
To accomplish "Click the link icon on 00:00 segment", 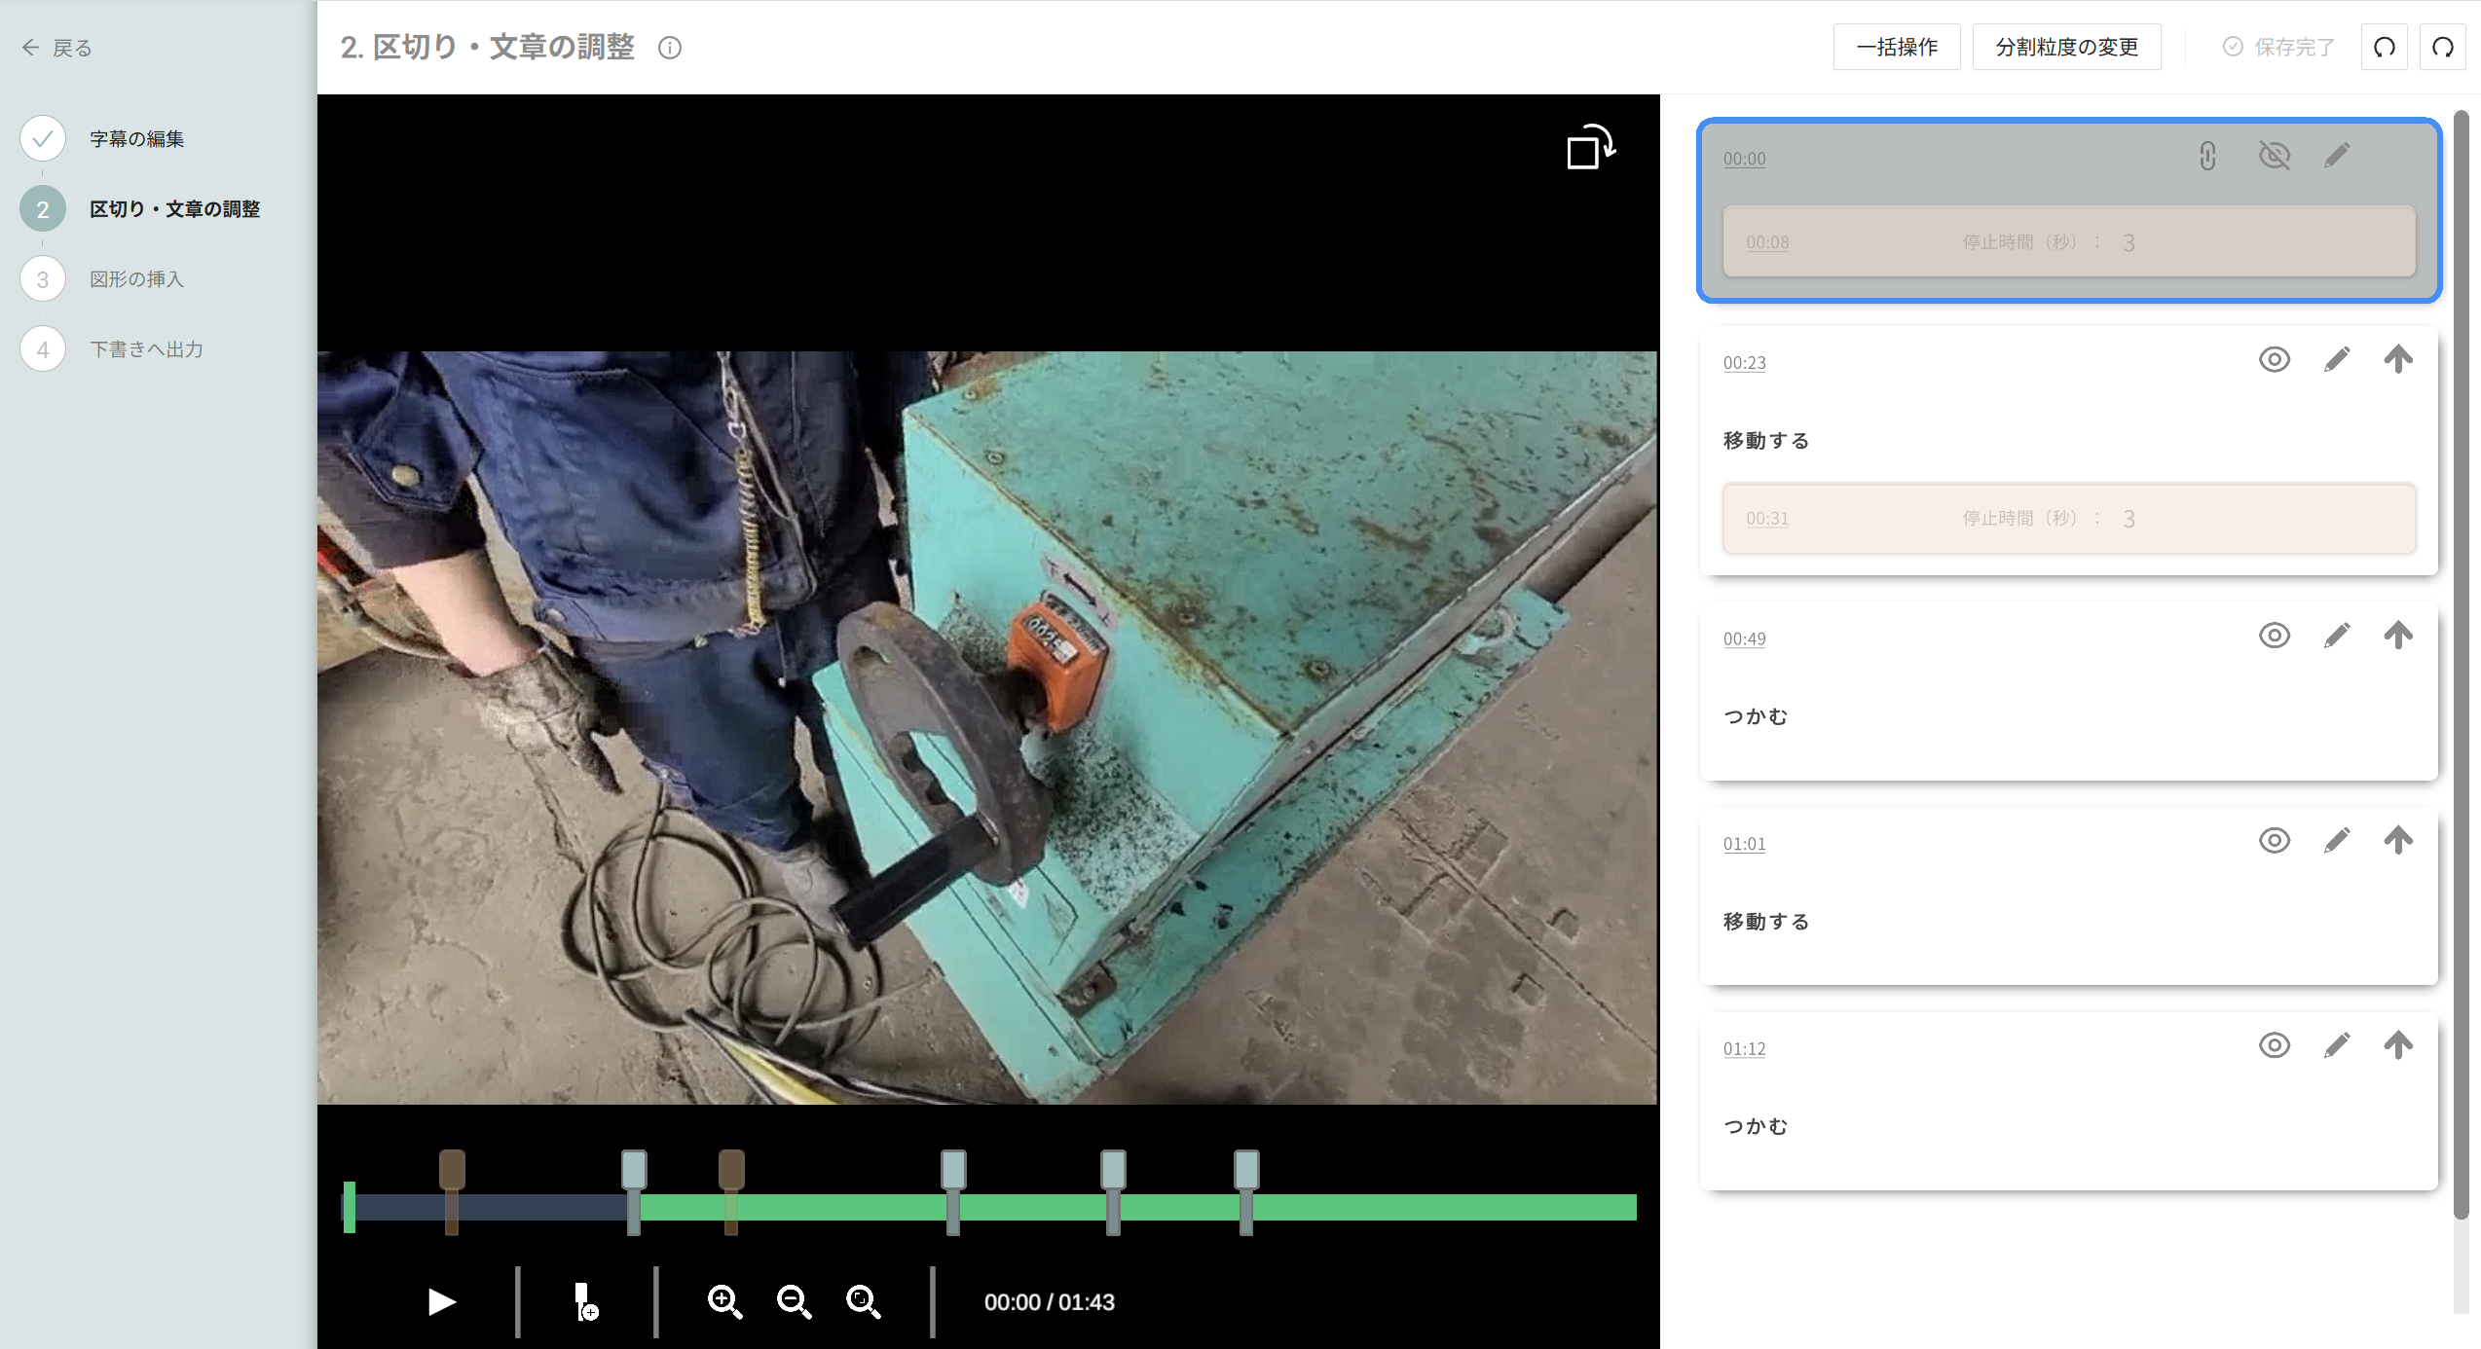I will pyautogui.click(x=2207, y=156).
